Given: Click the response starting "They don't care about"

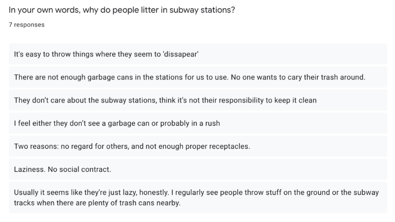Looking at the screenshot, I should (198, 100).
